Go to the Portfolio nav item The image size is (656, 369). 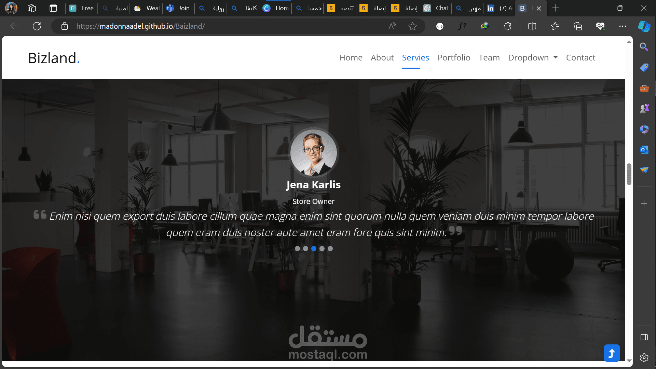454,58
